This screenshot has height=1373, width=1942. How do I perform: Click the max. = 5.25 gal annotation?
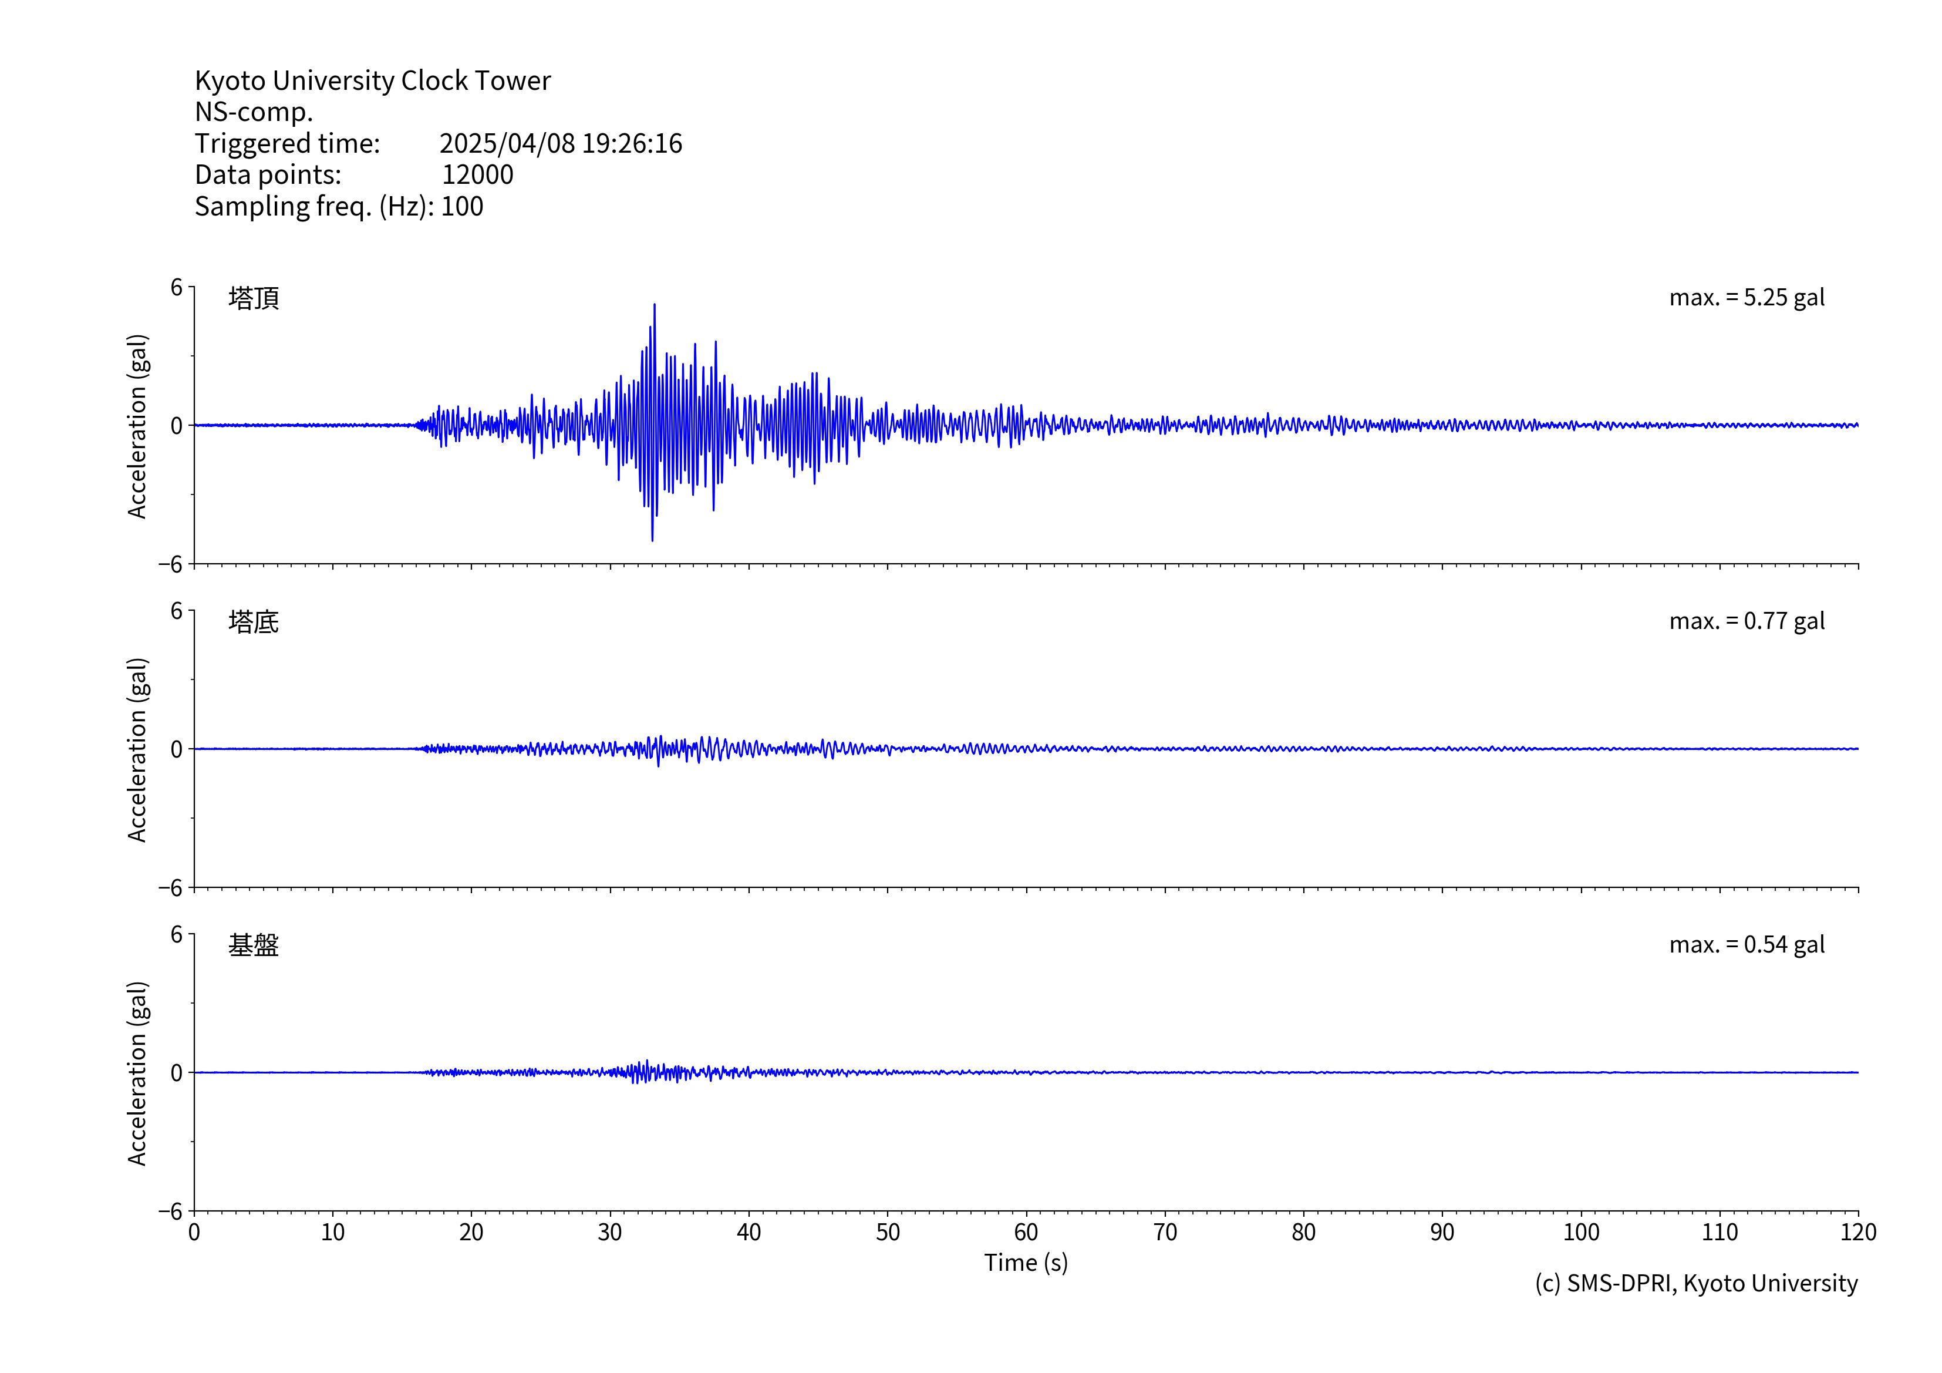click(1746, 298)
